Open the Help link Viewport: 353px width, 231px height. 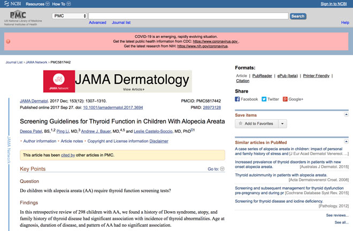coord(345,22)
